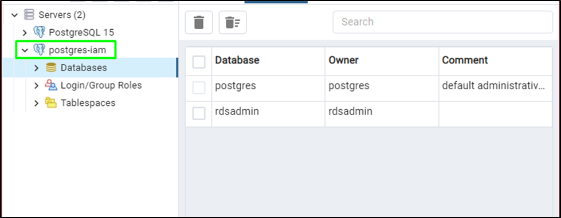This screenshot has width=561, height=218.
Task: Expand the Login/Group Roles node
Action: pyautogui.click(x=36, y=85)
